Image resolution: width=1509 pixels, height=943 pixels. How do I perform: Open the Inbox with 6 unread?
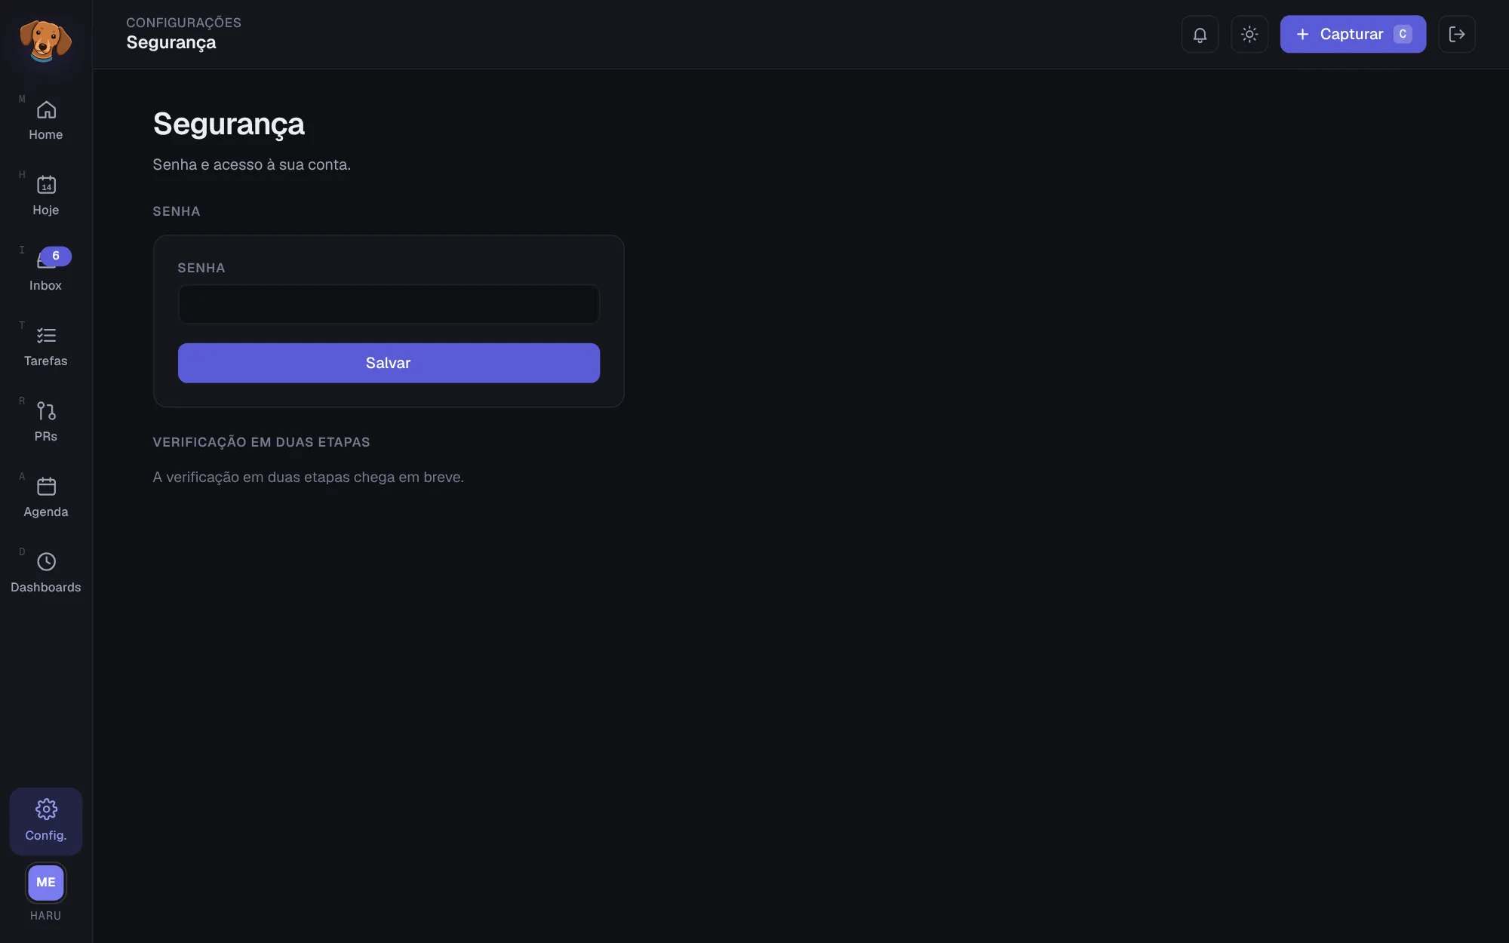tap(46, 271)
